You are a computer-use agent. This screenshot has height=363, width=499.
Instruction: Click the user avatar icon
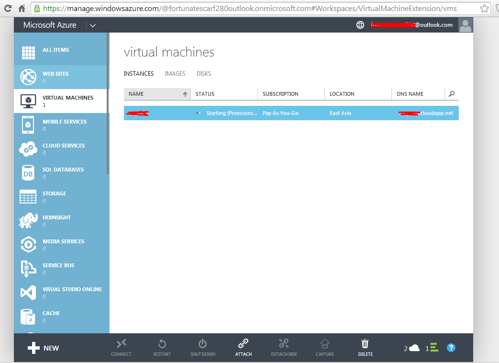click(x=465, y=25)
